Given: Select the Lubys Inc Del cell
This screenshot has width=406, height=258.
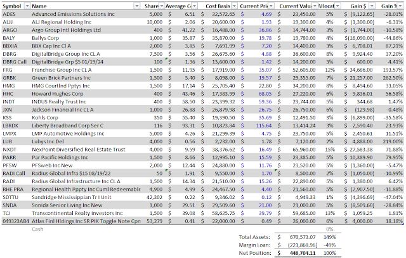Looking at the screenshot, I should 48,142.
